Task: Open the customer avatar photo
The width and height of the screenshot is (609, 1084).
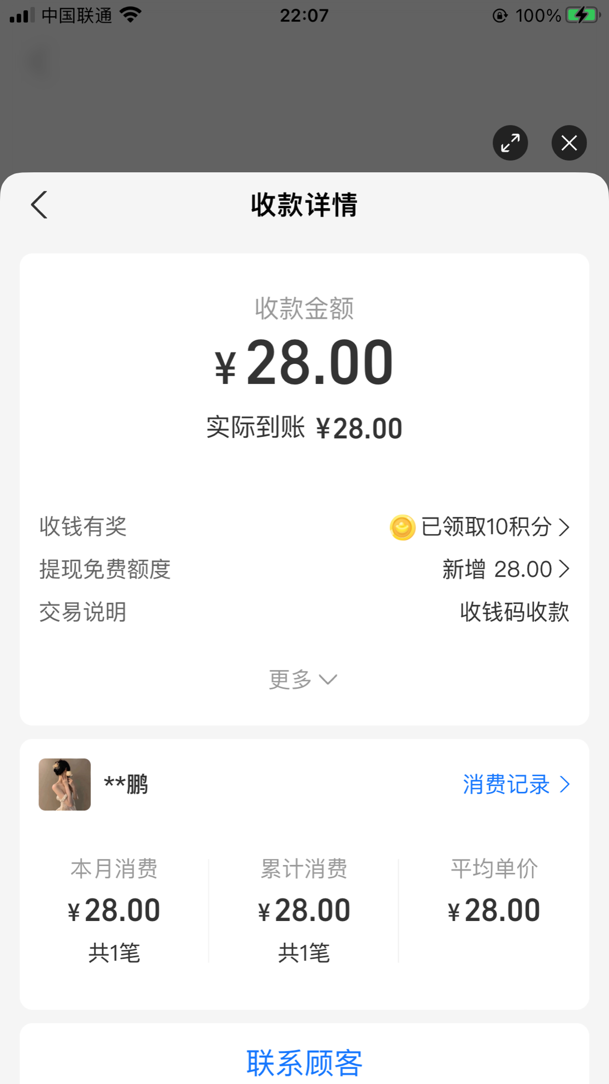Action: 65,784
